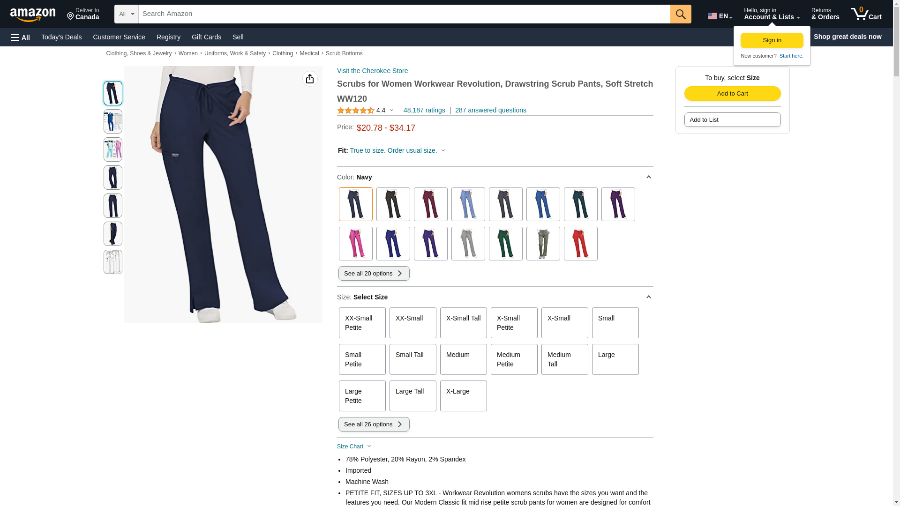Open Today's Deals
This screenshot has height=506, width=900.
[61, 37]
